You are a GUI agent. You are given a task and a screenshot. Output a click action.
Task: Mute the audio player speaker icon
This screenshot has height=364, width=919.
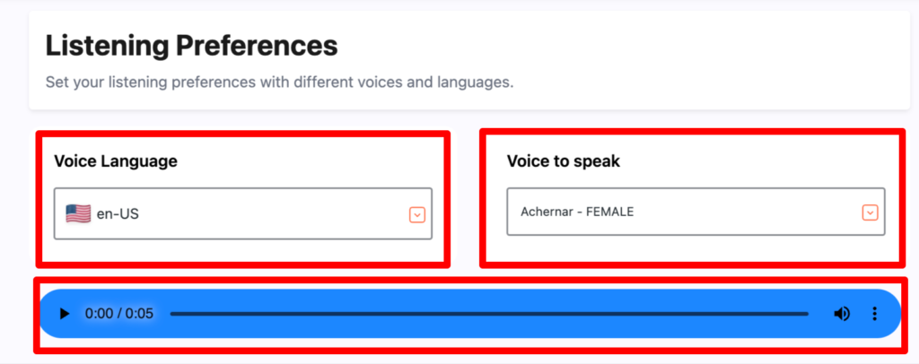pos(842,315)
